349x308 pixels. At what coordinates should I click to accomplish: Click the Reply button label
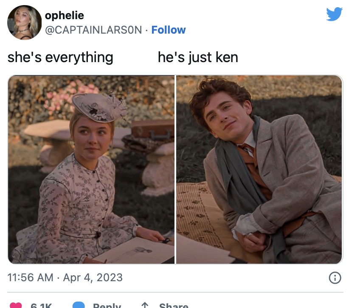tap(107, 305)
